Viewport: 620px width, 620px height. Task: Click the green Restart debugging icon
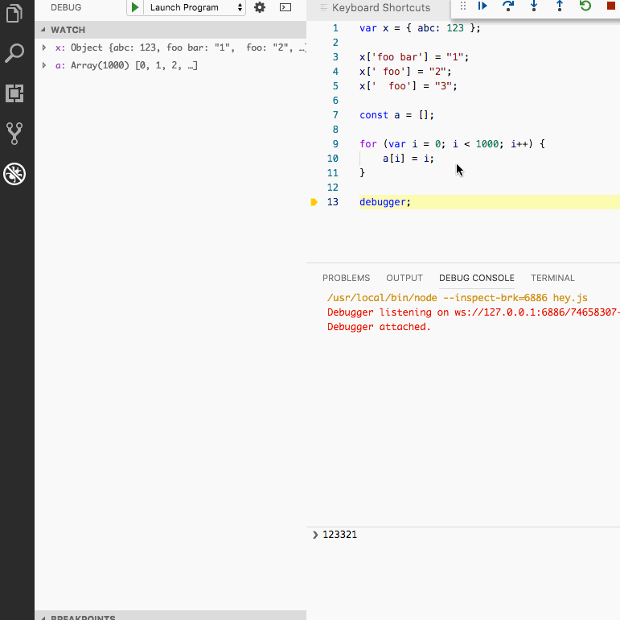pos(585,6)
